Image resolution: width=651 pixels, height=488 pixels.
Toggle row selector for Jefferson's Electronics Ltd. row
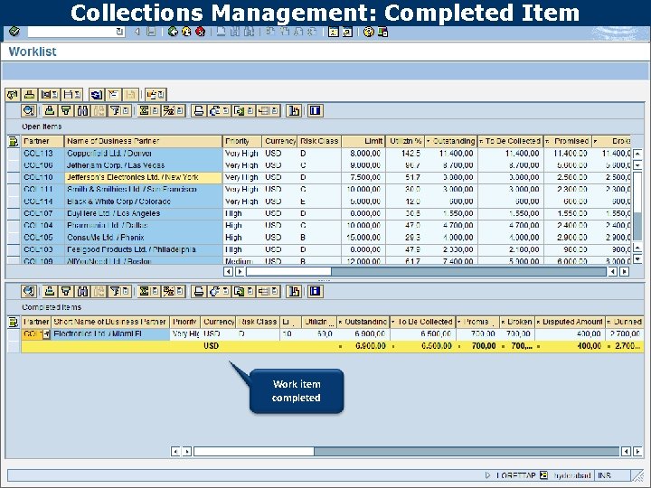tap(14, 178)
